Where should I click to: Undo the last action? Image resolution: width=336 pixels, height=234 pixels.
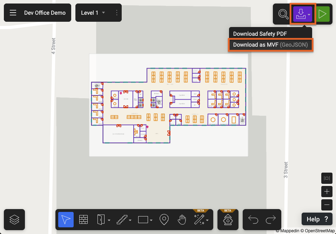[x=253, y=220]
